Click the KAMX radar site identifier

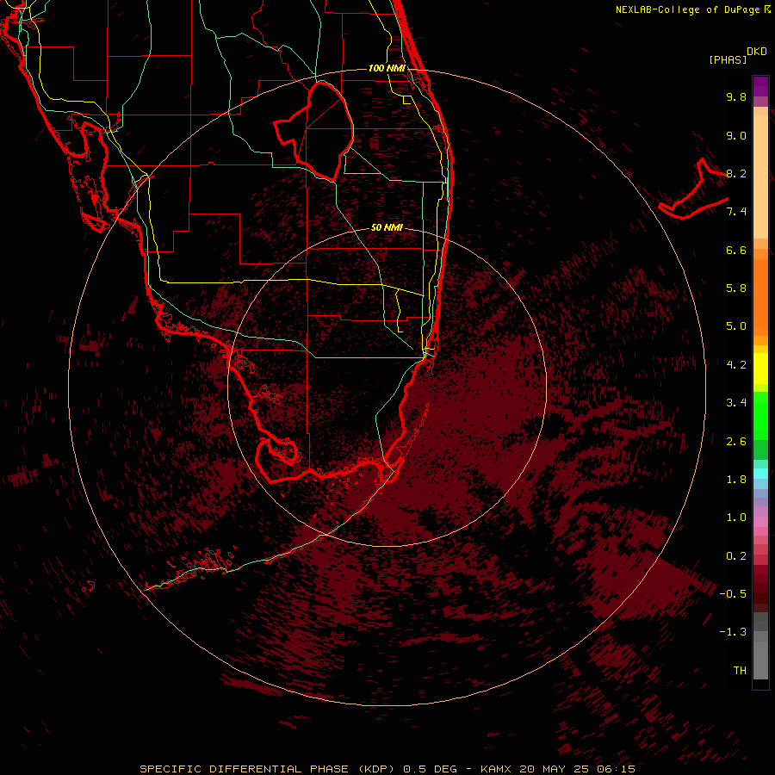tap(496, 769)
